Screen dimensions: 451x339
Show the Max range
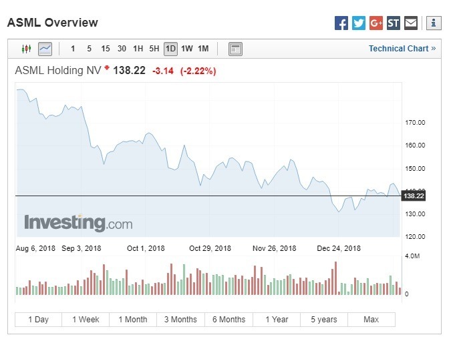pyautogui.click(x=371, y=320)
